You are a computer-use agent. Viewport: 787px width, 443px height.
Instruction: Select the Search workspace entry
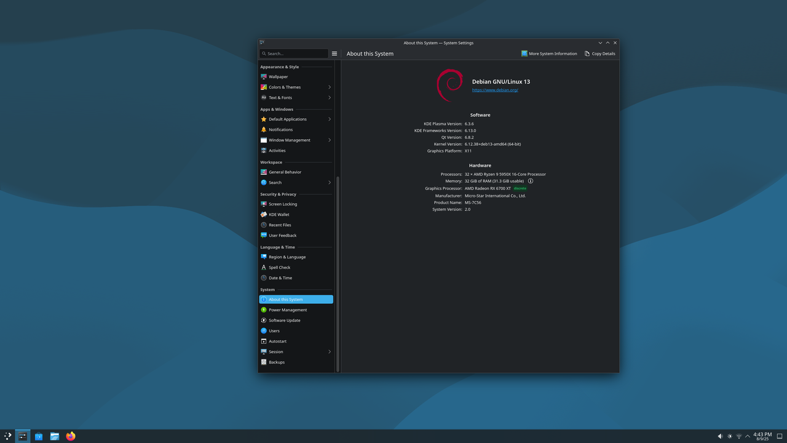pos(296,183)
